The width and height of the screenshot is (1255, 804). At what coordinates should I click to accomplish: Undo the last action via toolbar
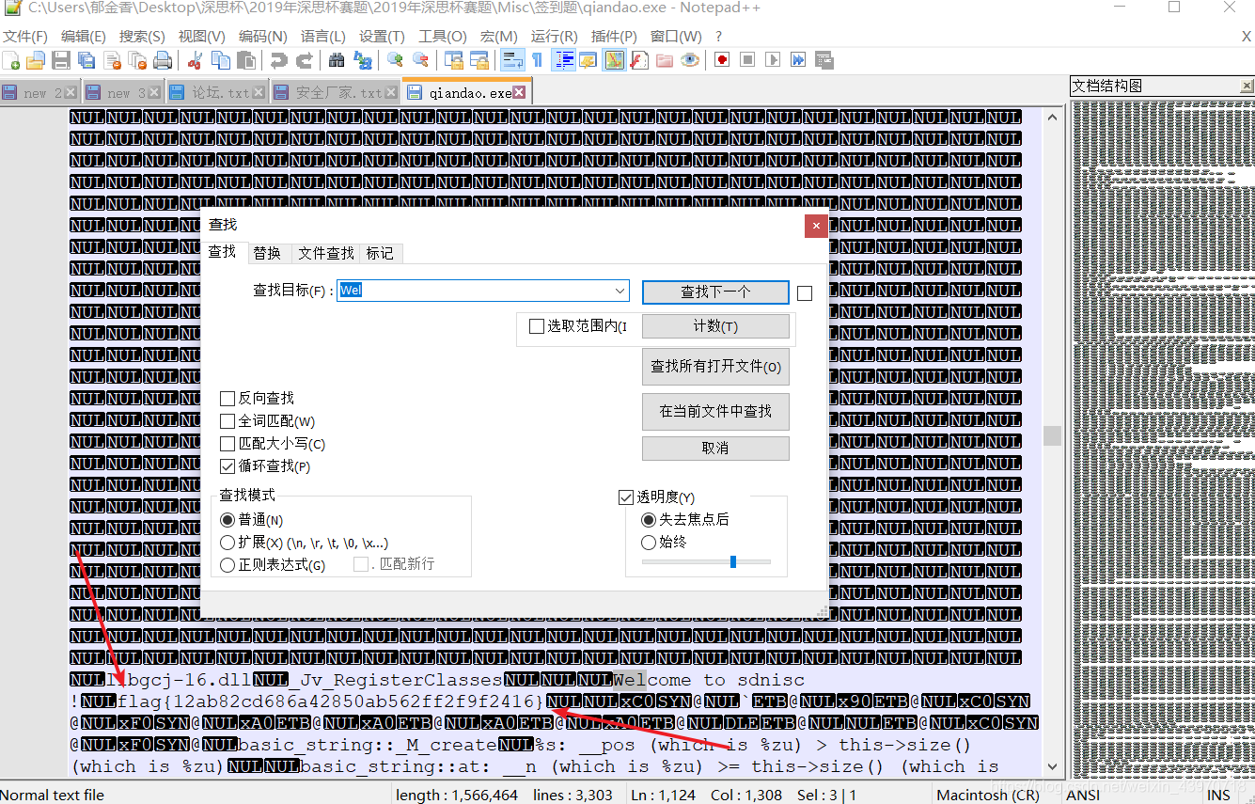click(279, 60)
